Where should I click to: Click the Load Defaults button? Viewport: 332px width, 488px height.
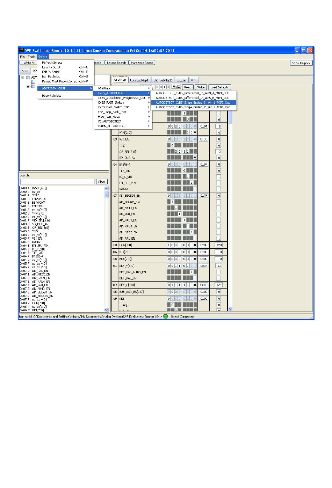pyautogui.click(x=220, y=87)
